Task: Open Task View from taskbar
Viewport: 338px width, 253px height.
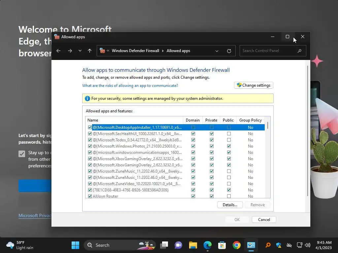Action: click(x=164, y=245)
